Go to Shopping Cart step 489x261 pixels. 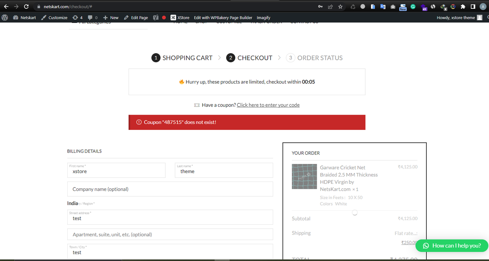click(182, 58)
